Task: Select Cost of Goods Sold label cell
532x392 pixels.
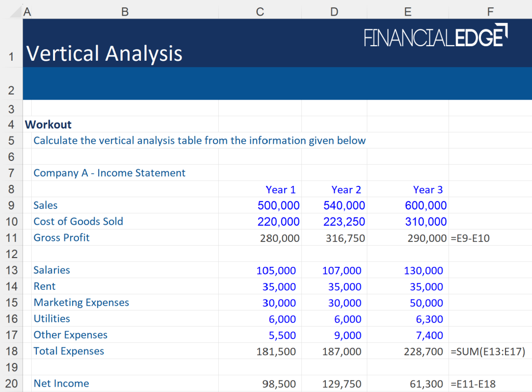Action: [x=78, y=221]
